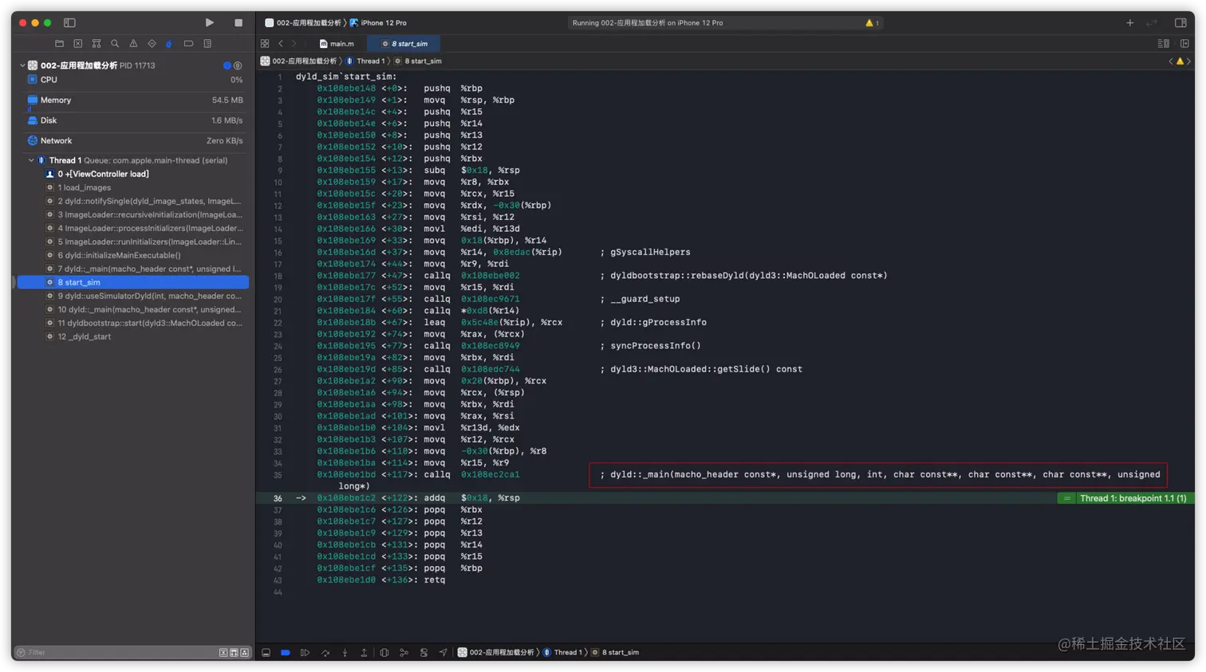Viewport: 1206px width, 672px height.
Task: Toggle the middle stack frame filter button beside Filter
Action: pos(234,653)
